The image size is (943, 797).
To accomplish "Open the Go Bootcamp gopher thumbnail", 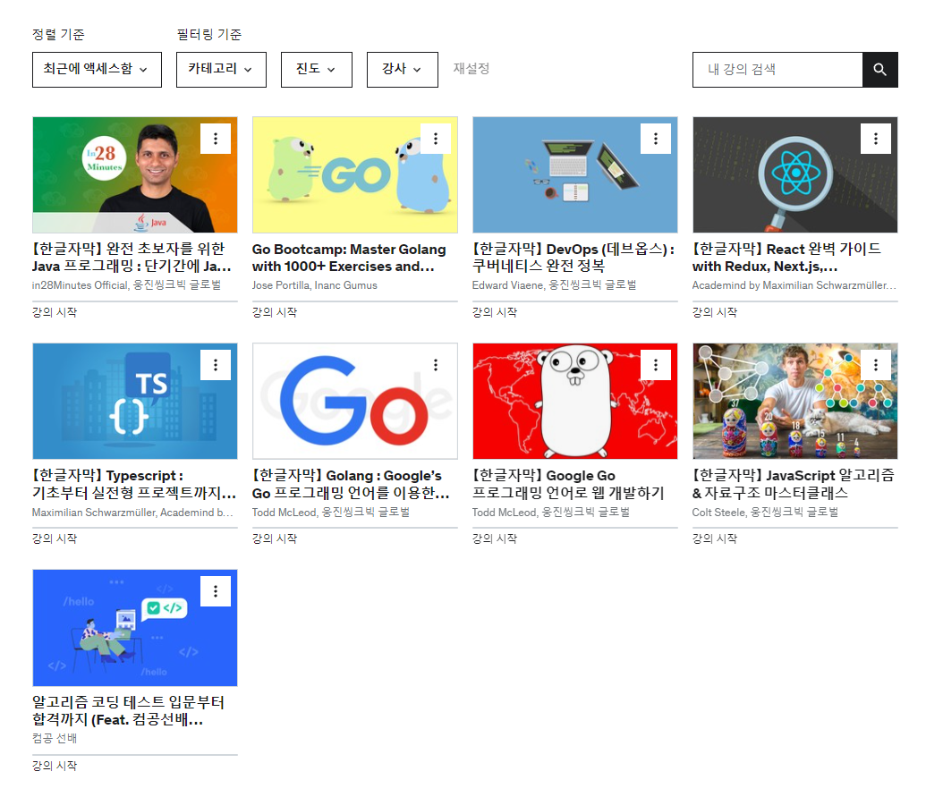I will point(355,175).
